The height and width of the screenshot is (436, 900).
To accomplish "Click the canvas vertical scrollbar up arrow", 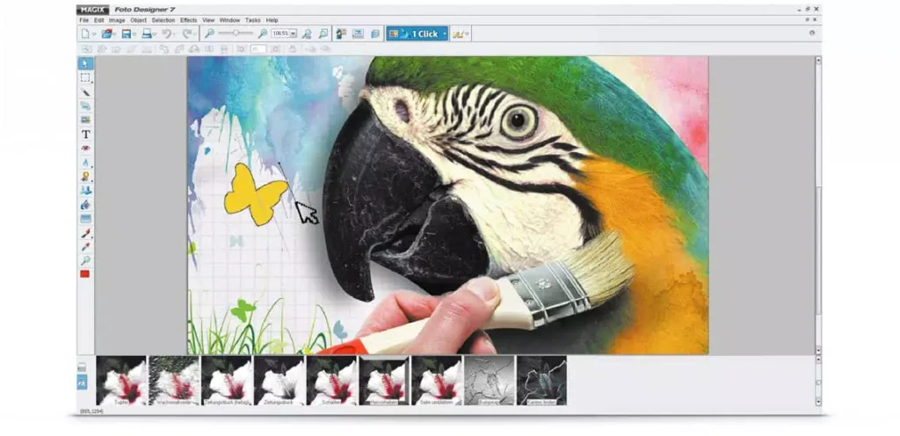I will (818, 61).
